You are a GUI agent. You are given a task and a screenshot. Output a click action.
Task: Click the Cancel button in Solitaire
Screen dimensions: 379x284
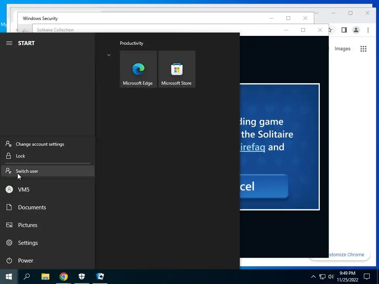264,186
